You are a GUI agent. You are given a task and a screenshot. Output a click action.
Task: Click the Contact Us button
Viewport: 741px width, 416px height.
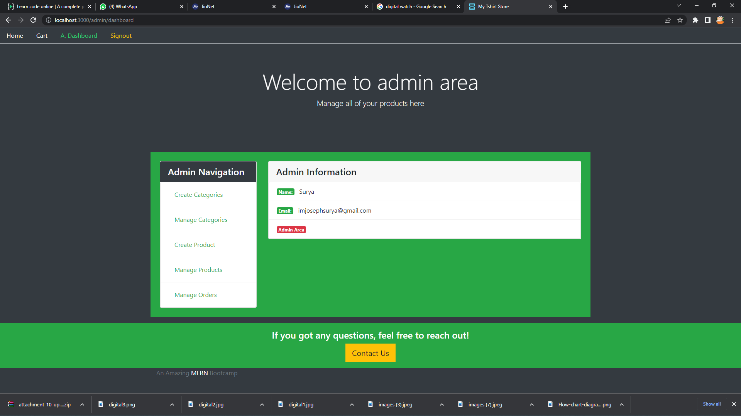(370, 353)
